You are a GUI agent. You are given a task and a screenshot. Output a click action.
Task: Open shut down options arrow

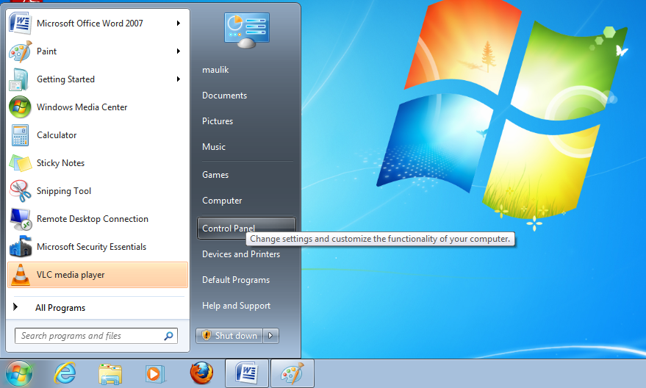point(270,336)
